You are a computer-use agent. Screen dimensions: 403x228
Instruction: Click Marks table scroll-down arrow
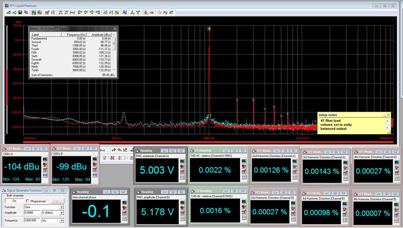pos(114,70)
